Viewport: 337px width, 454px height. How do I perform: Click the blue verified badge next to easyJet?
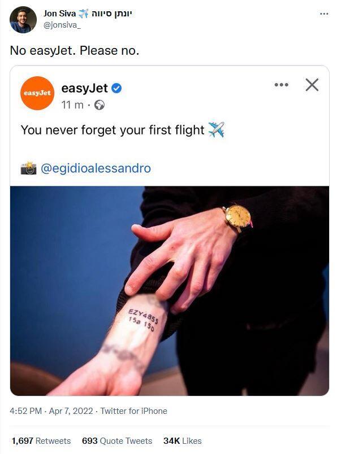click(x=116, y=88)
